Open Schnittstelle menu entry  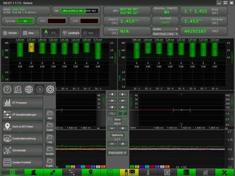tap(23, 150)
